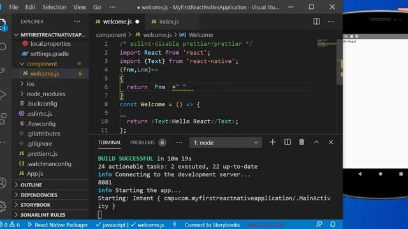Open settings.gradle file

50,53
